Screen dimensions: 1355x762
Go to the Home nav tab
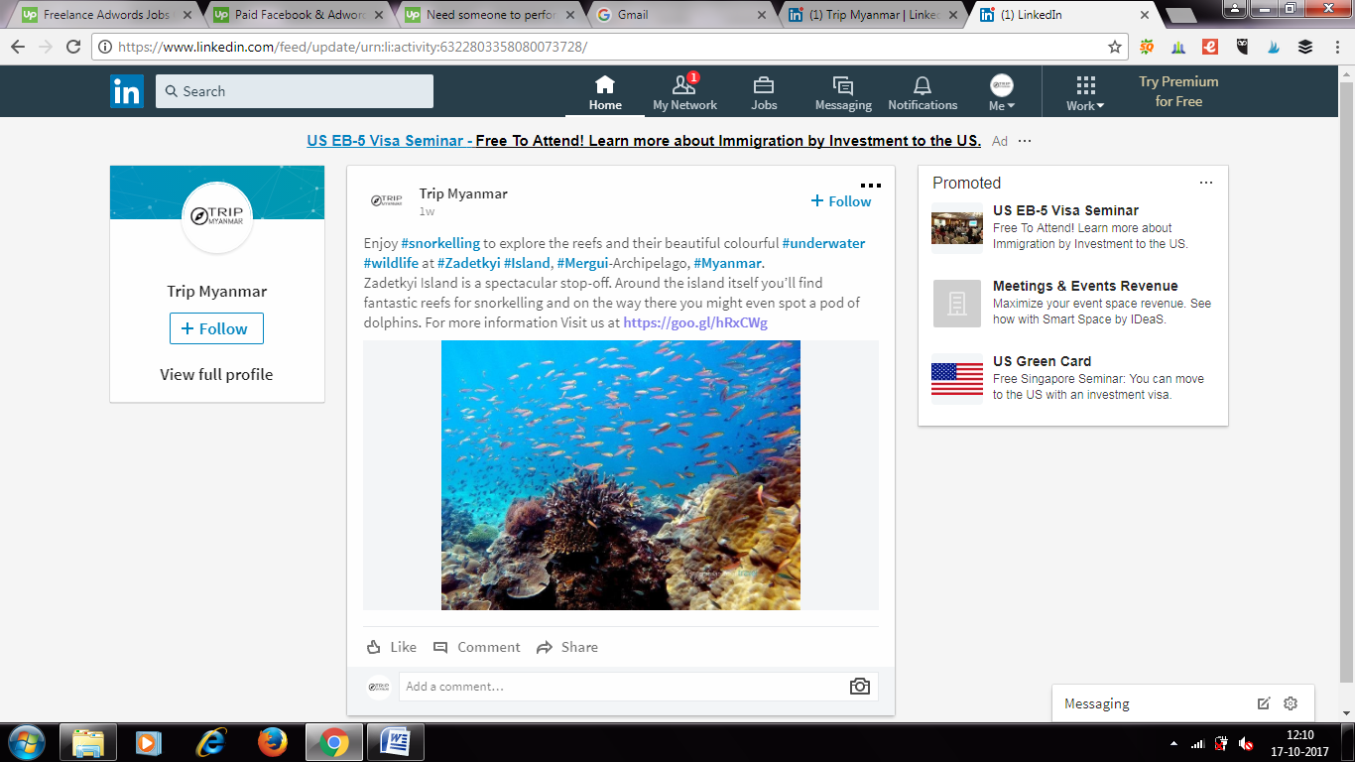pyautogui.click(x=605, y=92)
